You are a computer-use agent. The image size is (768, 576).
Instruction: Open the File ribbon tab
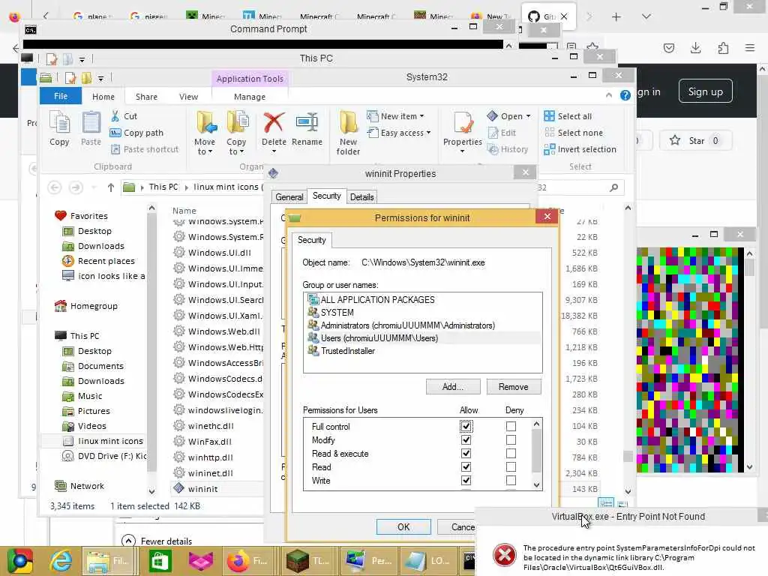[x=61, y=96]
